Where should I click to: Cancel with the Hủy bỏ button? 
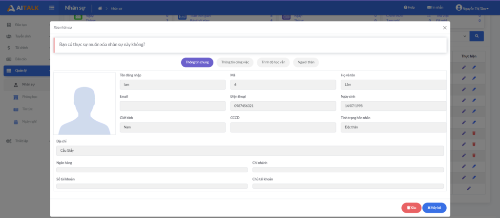coord(434,208)
